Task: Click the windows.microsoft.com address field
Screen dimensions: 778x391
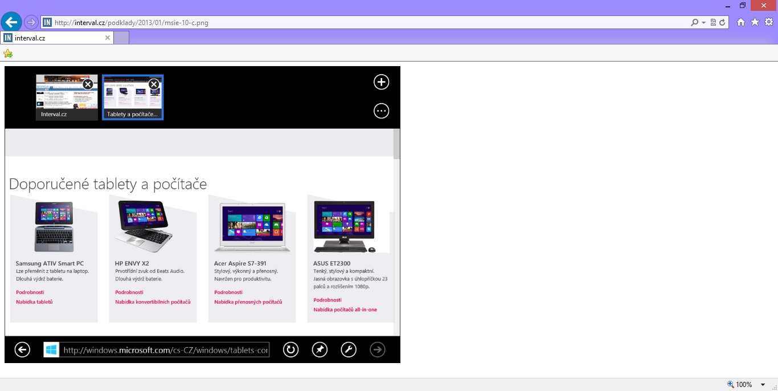Action: point(165,350)
